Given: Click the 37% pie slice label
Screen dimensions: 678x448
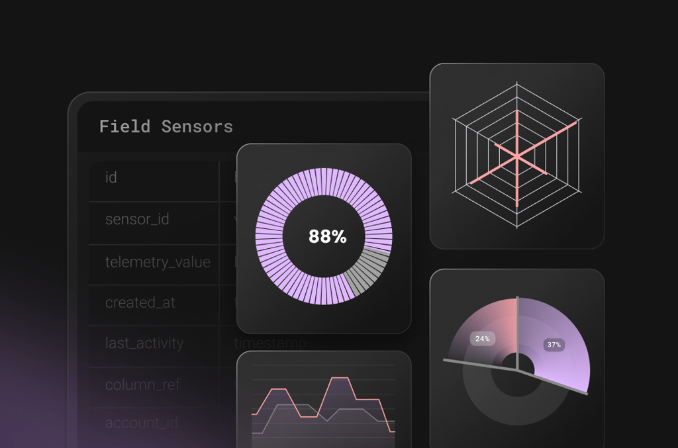Looking at the screenshot, I should point(554,345).
